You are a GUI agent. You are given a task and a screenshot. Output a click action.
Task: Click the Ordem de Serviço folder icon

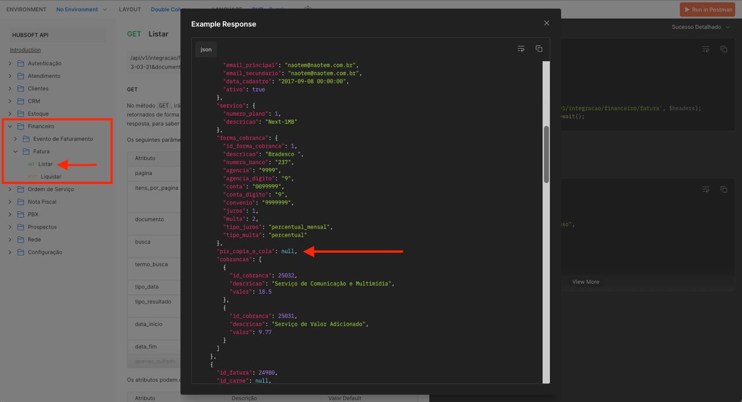(21, 189)
